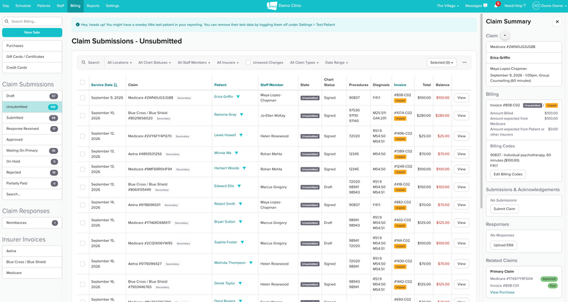
Task: Click Bryan Sutton's filter funnel icon
Action: pos(241,222)
